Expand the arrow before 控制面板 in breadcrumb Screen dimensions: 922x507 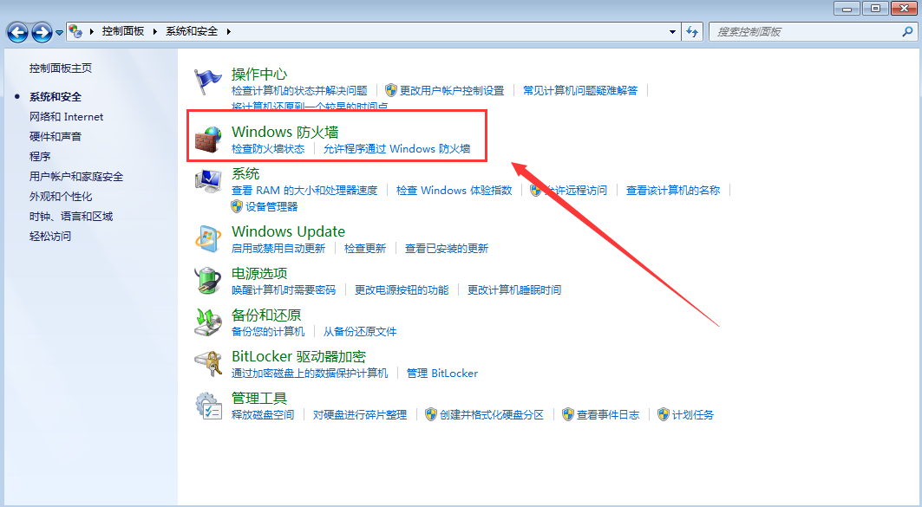click(92, 31)
